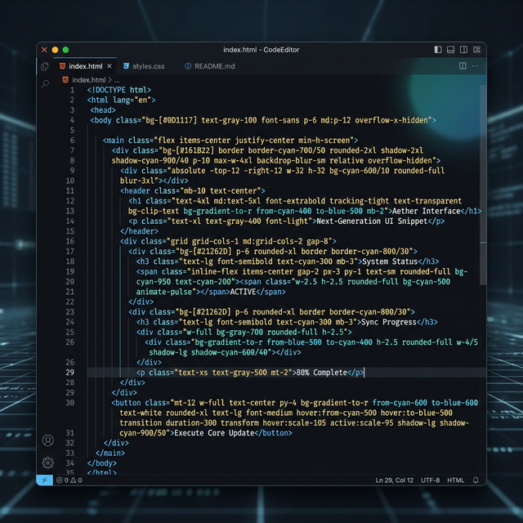Click the "<head>" tag on line 3

pos(103,110)
